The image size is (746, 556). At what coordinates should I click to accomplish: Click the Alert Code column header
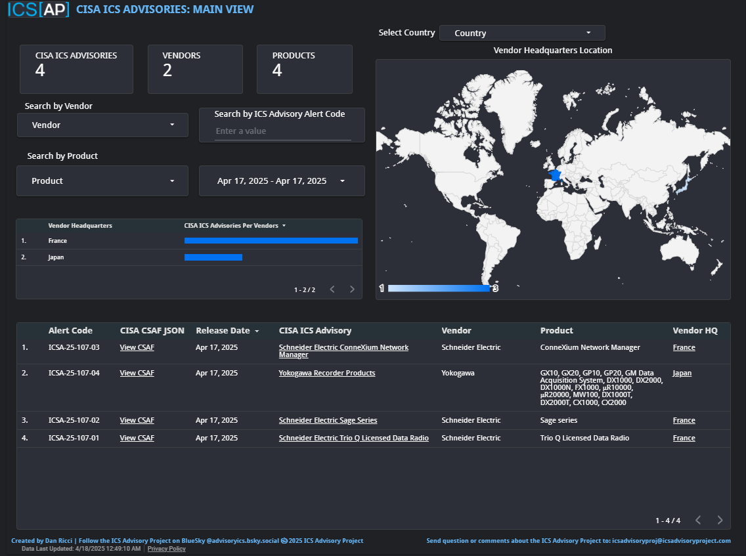pyautogui.click(x=70, y=331)
